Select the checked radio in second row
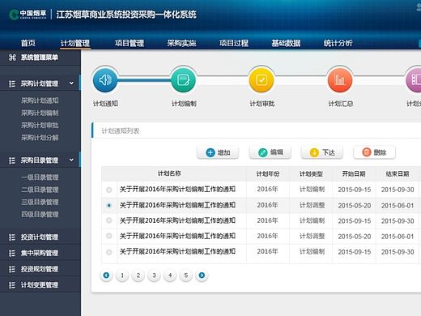Image resolution: width=421 pixels, height=316 pixels. 109,205
